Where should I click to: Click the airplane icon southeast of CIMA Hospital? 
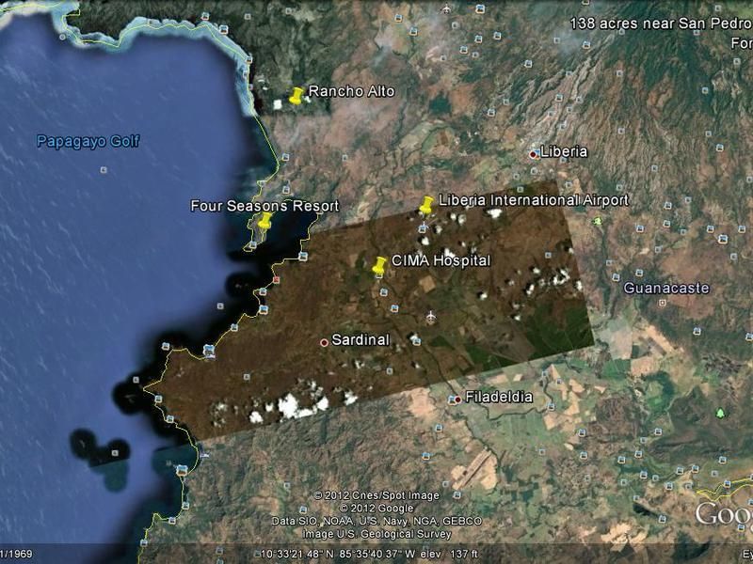pos(431,315)
